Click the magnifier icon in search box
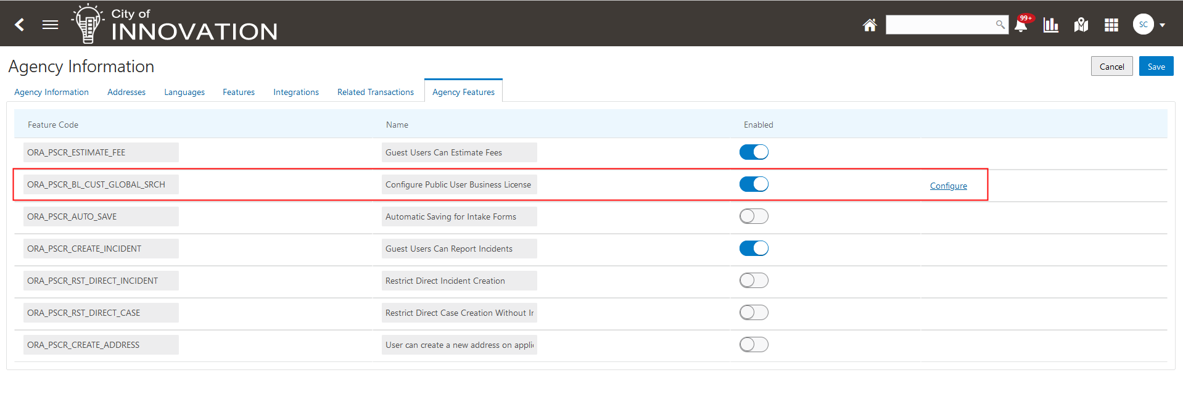This screenshot has width=1183, height=404. pyautogui.click(x=1000, y=25)
